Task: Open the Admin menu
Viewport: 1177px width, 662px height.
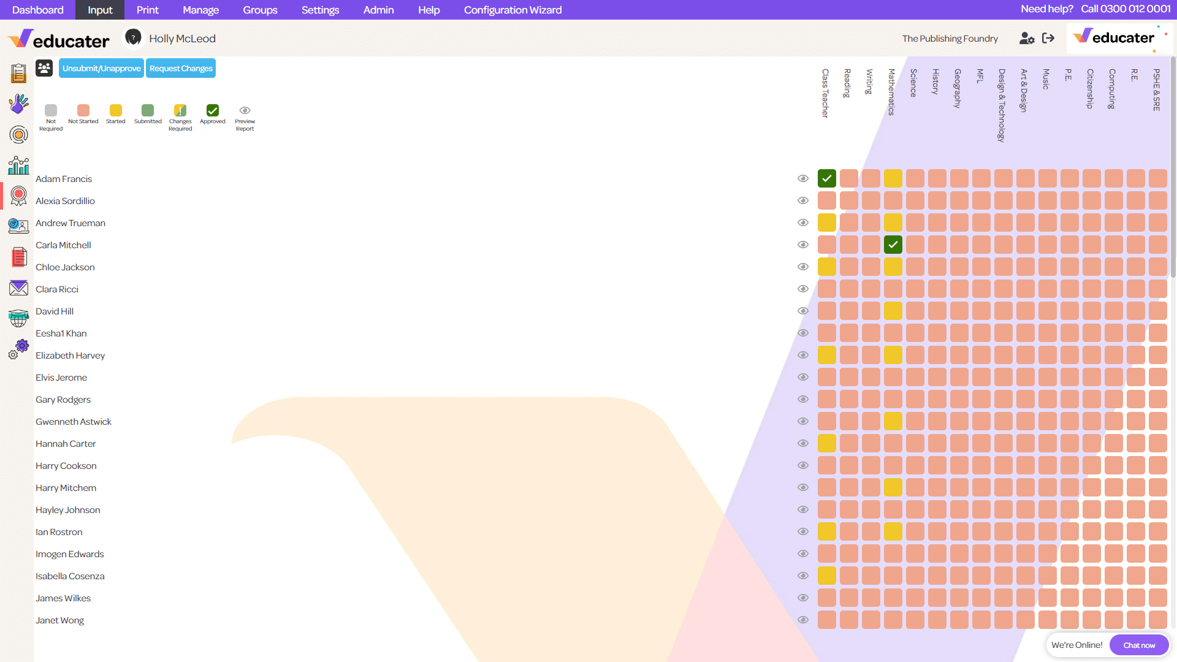Action: coord(378,10)
